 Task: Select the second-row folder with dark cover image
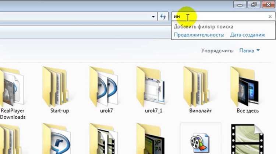pos(151,139)
